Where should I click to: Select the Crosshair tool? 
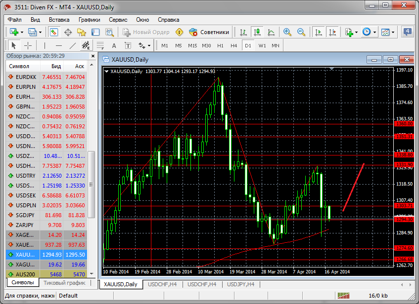pyautogui.click(x=28, y=45)
